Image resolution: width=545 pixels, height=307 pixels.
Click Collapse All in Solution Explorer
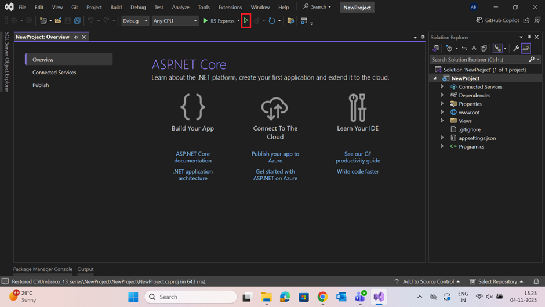(474, 49)
